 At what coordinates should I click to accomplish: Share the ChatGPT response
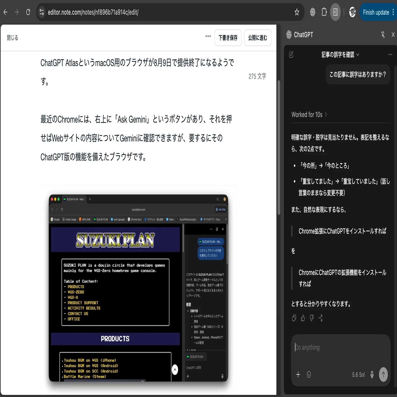(x=321, y=318)
